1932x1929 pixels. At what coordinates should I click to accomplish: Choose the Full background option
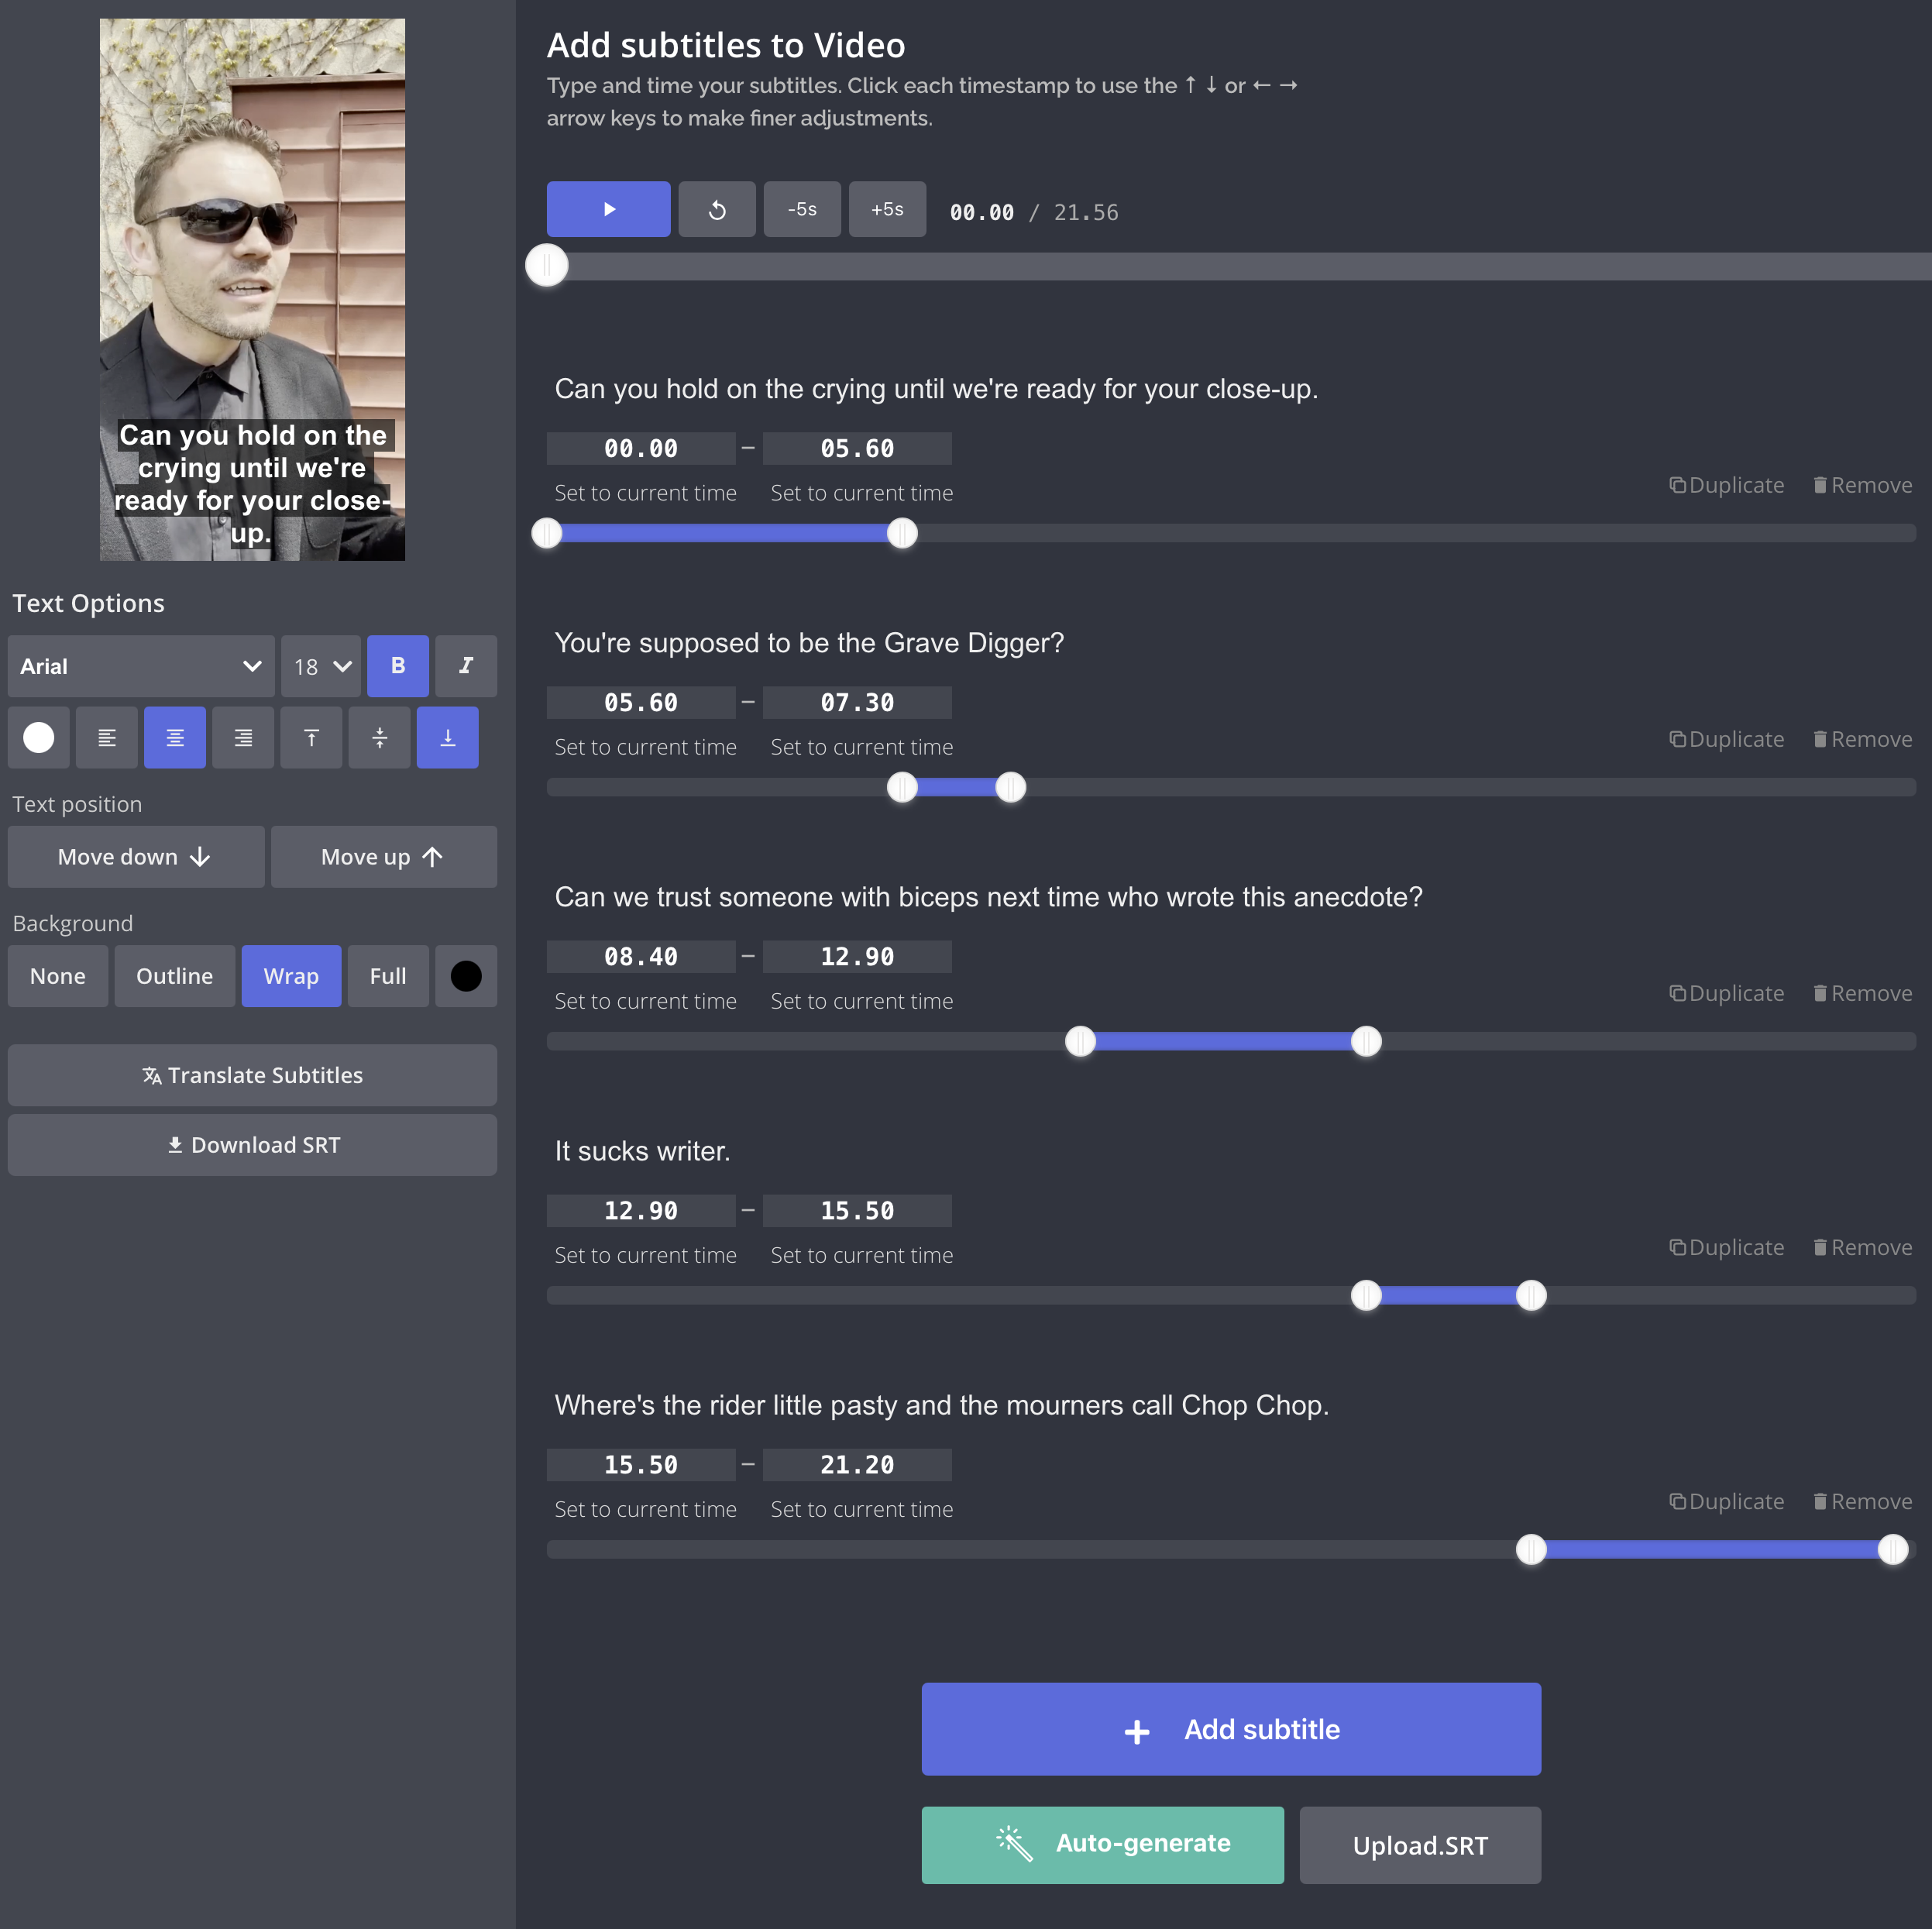click(x=388, y=976)
